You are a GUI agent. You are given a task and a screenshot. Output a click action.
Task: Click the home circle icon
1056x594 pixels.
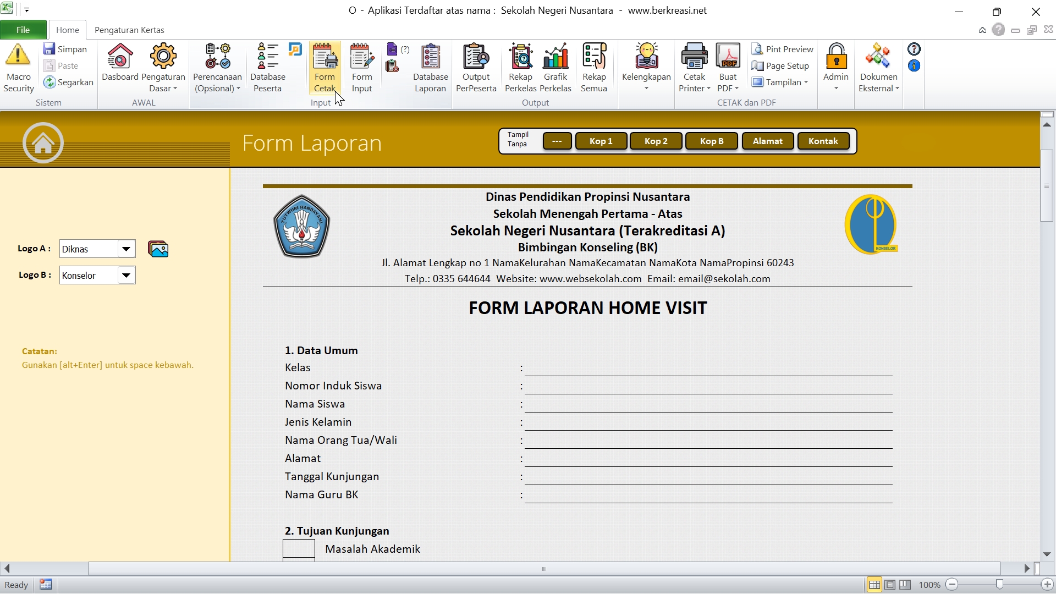43,143
